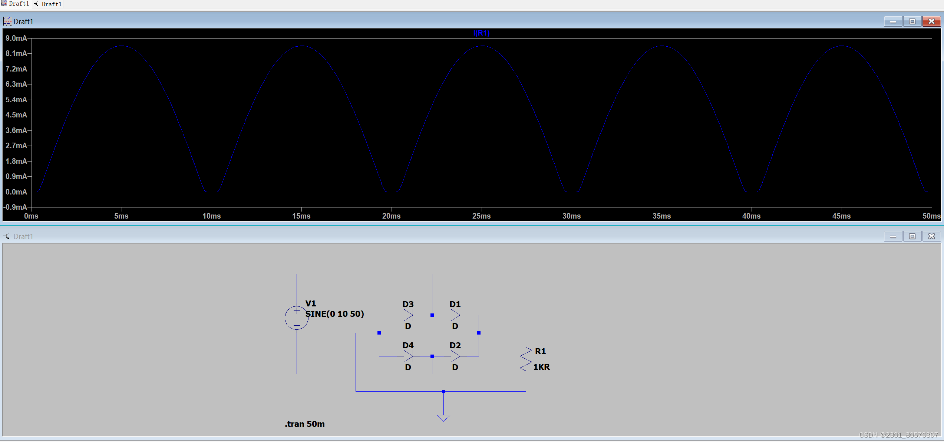
Task: Select diode D4 symbol in the bridge
Action: coord(408,356)
